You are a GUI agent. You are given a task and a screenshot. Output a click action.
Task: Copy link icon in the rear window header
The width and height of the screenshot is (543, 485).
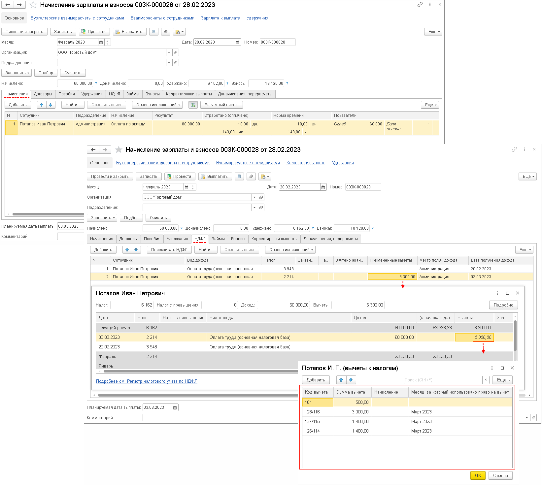(420, 5)
